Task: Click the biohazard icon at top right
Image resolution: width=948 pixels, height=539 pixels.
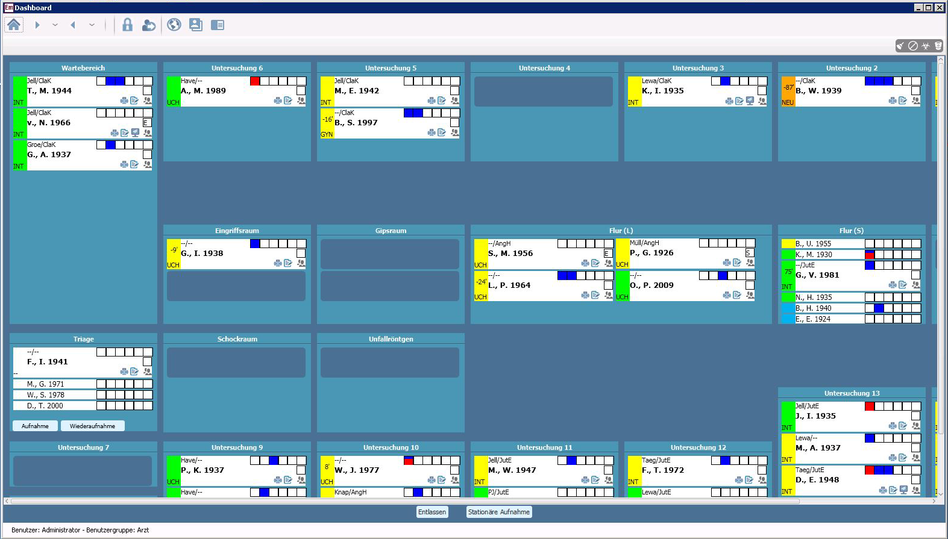Action: 926,46
